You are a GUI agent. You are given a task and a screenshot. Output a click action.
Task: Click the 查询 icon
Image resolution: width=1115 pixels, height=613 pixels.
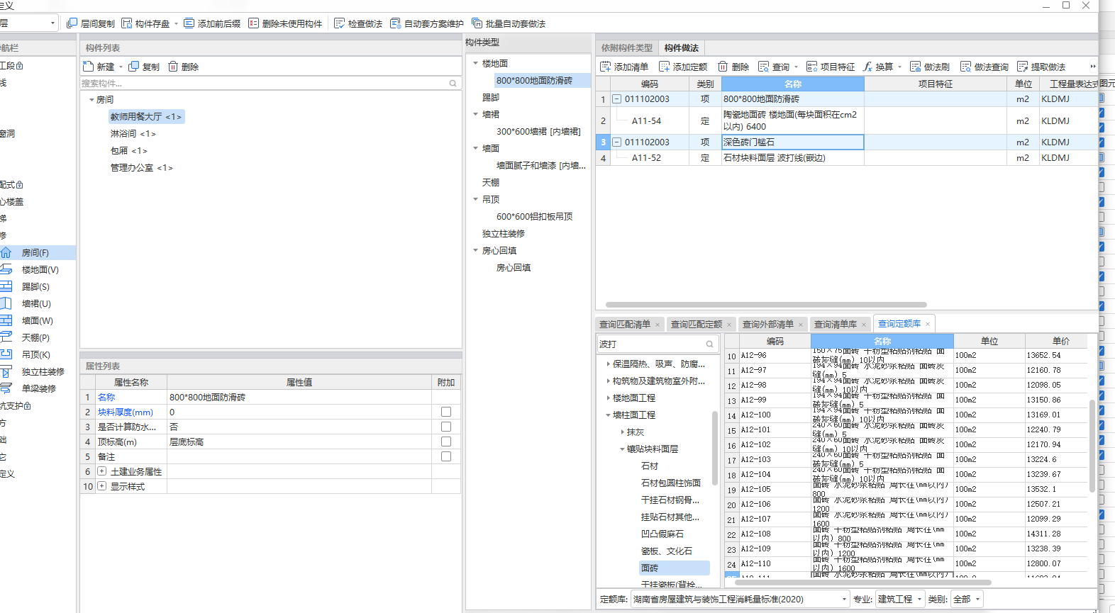763,67
